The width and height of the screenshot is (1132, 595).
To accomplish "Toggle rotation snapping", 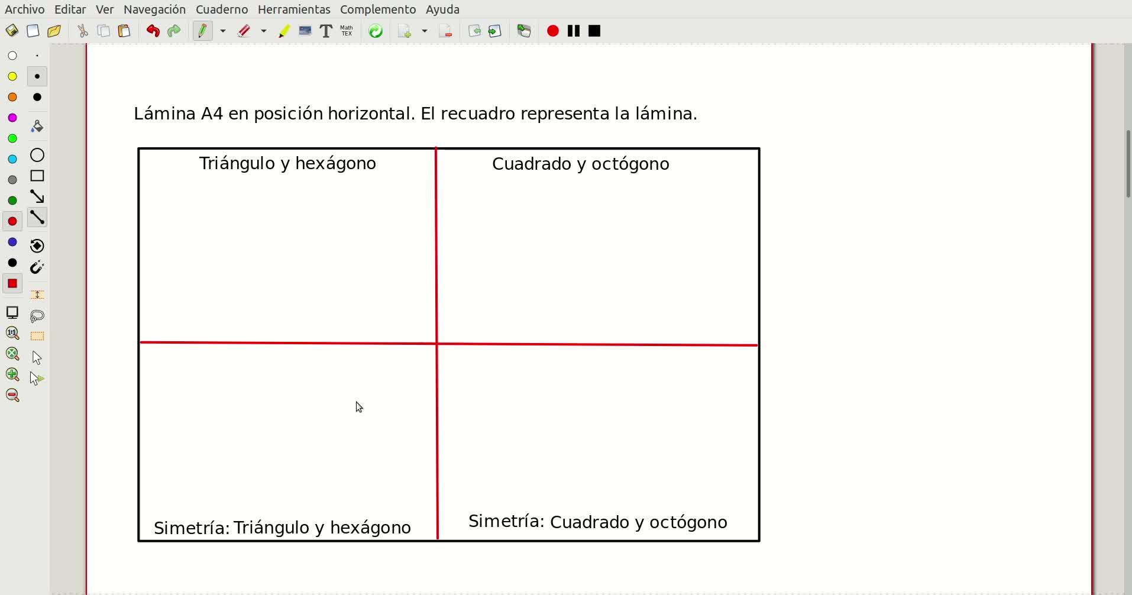I will coord(37,246).
